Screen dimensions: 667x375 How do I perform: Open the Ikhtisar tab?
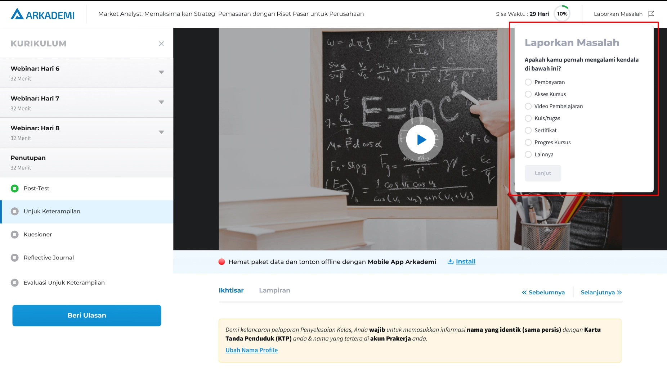click(x=231, y=290)
